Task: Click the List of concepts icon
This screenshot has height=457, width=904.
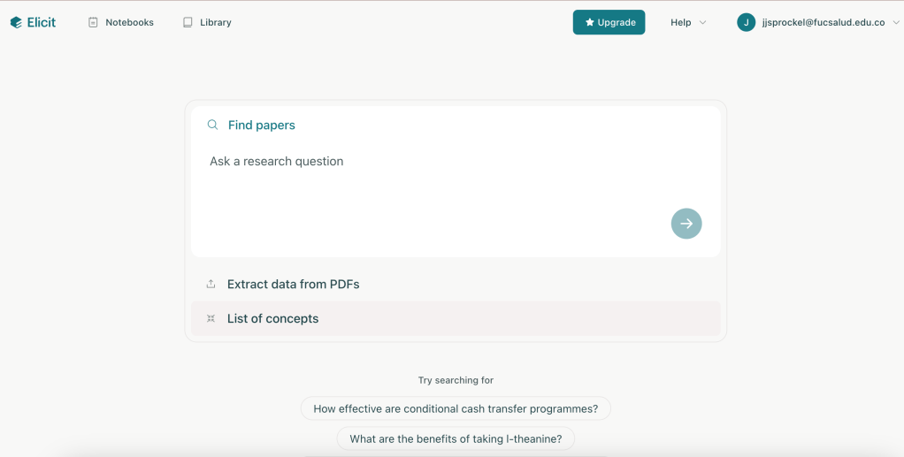Action: coord(211,319)
